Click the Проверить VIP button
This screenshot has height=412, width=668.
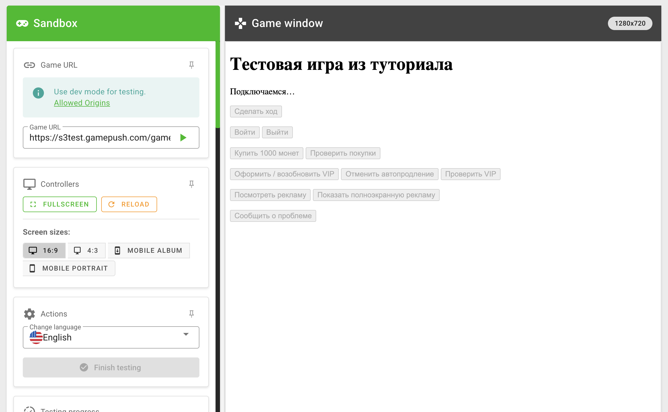click(x=471, y=174)
